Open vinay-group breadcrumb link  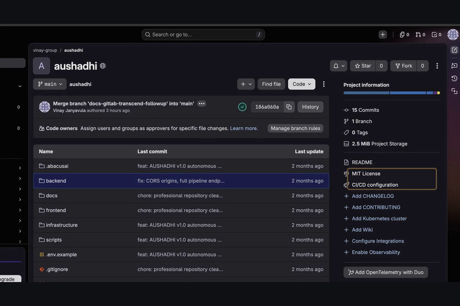(x=45, y=50)
